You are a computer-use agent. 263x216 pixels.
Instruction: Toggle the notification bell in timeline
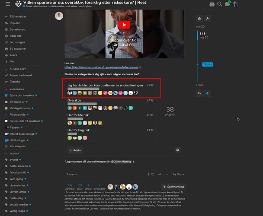click(207, 93)
